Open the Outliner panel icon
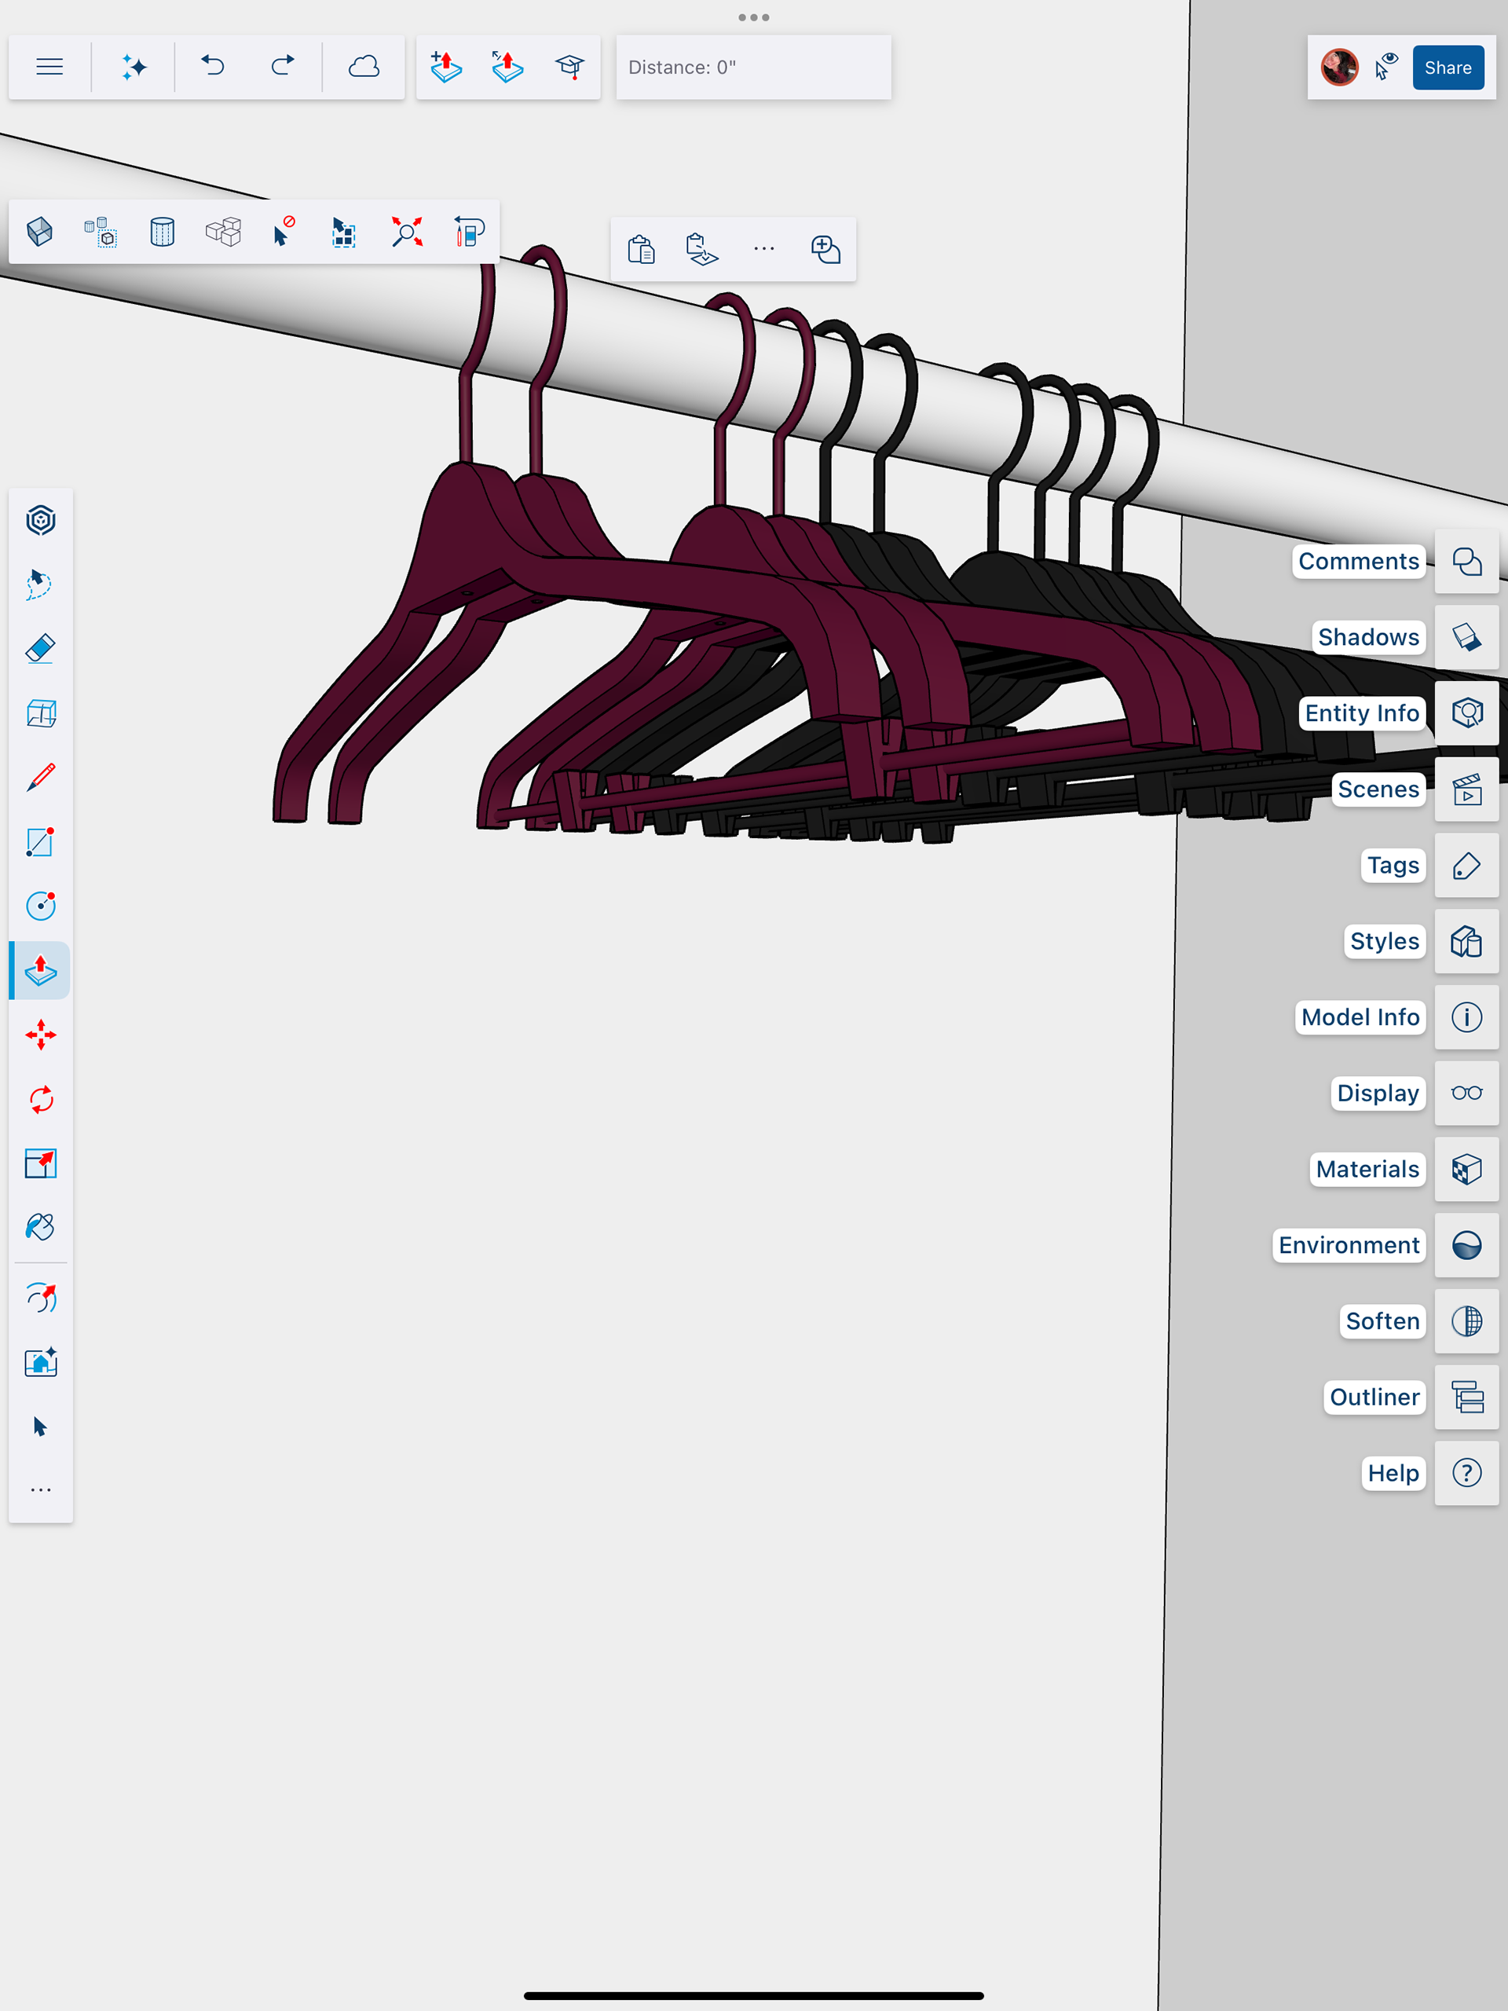1508x2011 pixels. [x=1466, y=1397]
